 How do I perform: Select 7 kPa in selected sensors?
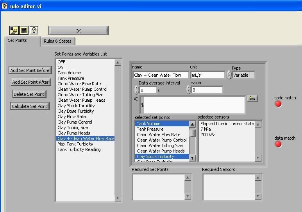pos(227,129)
